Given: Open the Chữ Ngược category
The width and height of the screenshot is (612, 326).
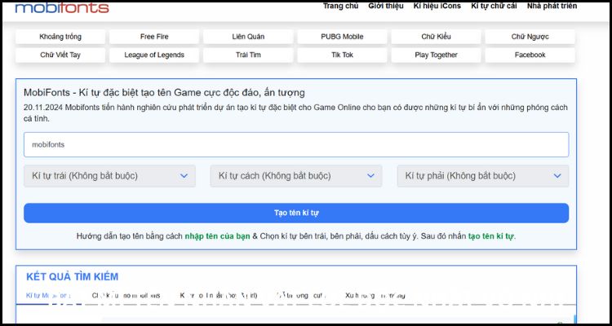Looking at the screenshot, I should (x=530, y=37).
